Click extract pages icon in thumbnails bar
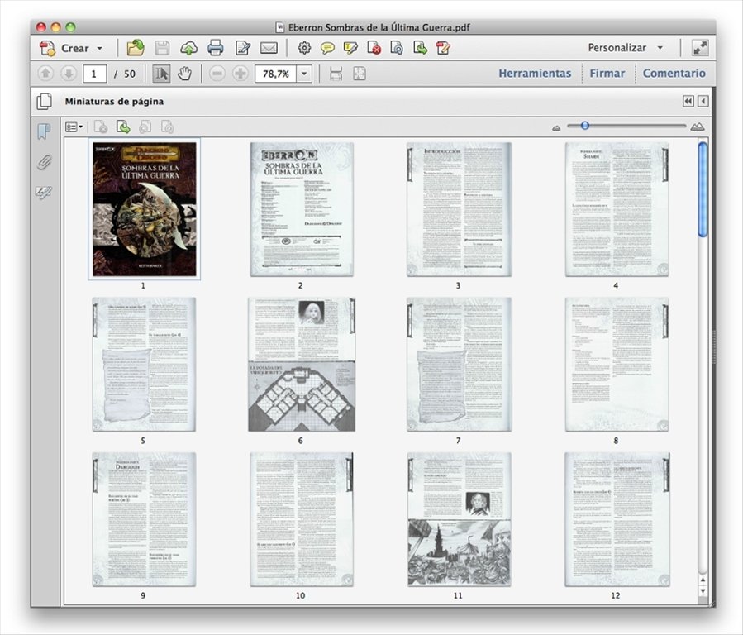The width and height of the screenshot is (743, 635). [145, 127]
